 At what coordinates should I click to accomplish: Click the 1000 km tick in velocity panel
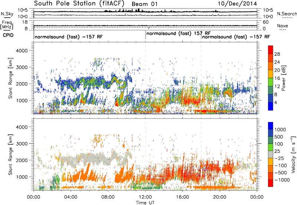[x=22, y=177]
